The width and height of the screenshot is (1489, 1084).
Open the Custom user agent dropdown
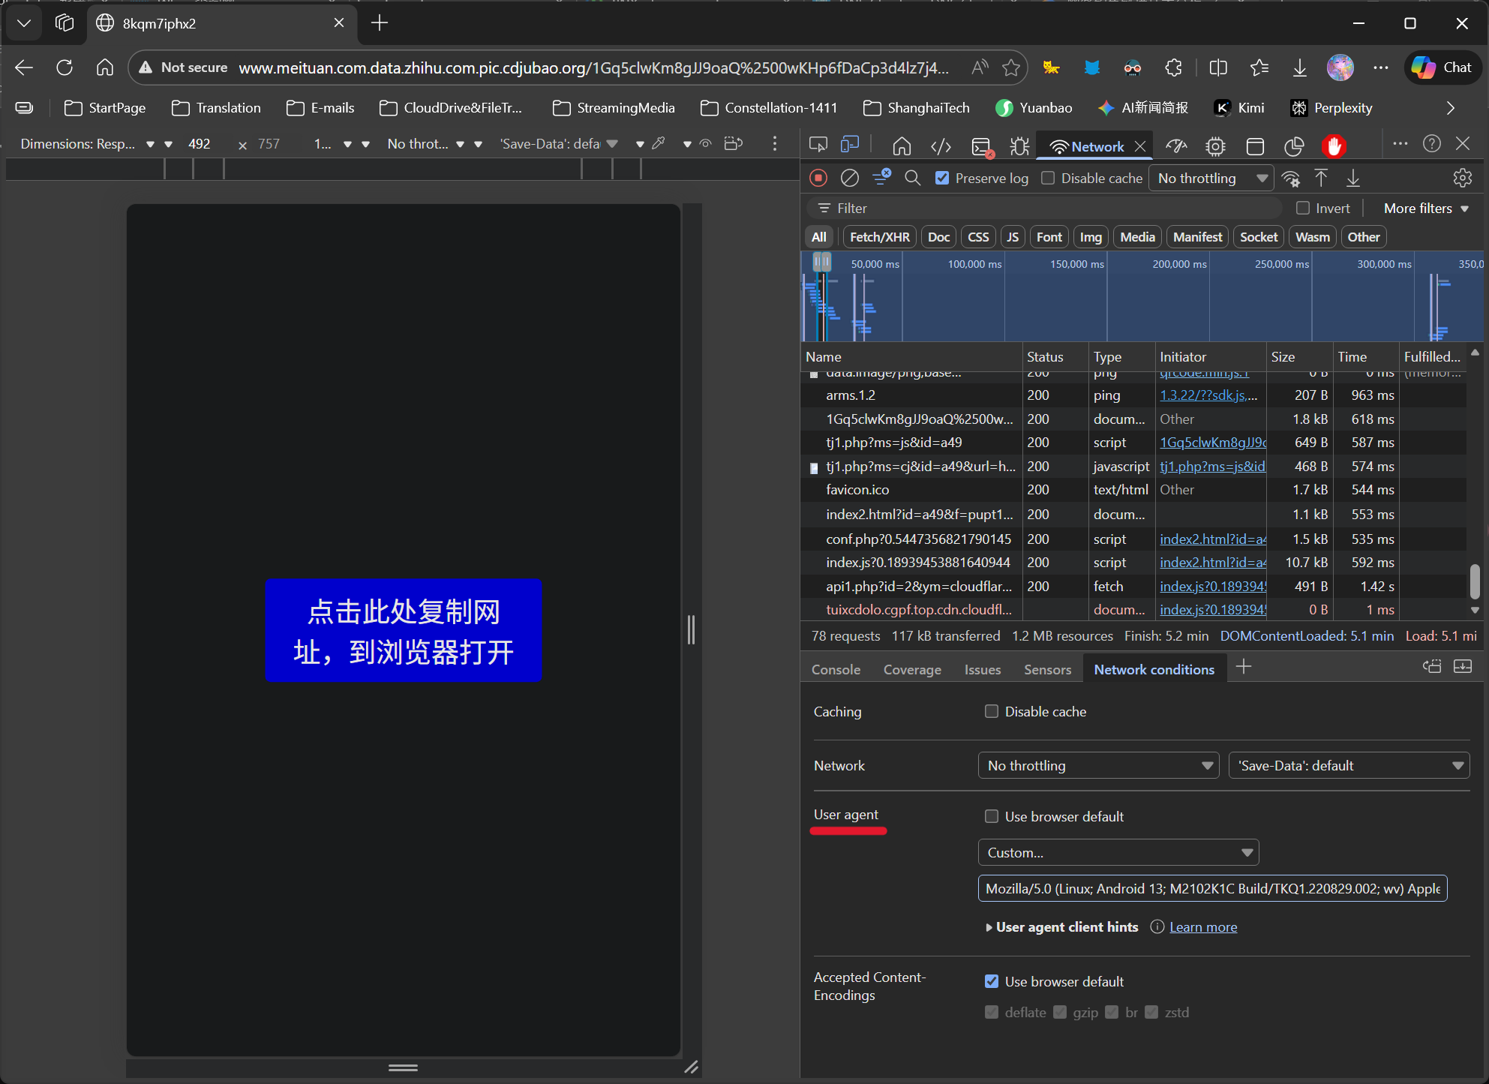[x=1118, y=852]
